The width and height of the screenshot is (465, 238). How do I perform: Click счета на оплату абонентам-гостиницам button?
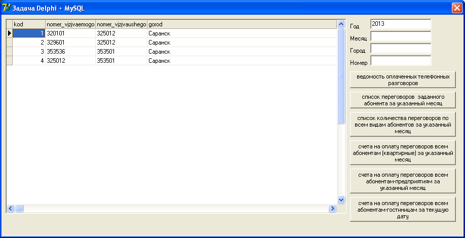point(403,209)
